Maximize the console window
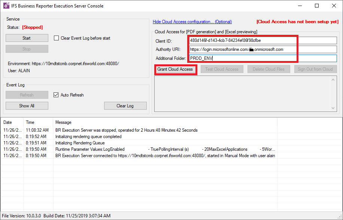The image size is (343, 220). pos(317,6)
